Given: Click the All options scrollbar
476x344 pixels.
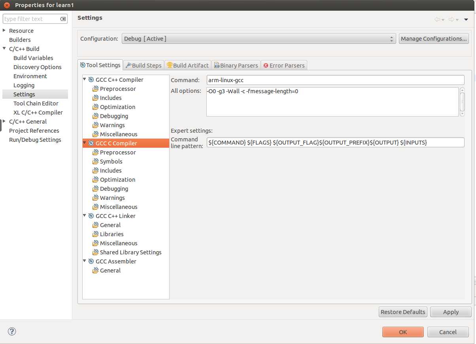Looking at the screenshot, I should pos(462,102).
